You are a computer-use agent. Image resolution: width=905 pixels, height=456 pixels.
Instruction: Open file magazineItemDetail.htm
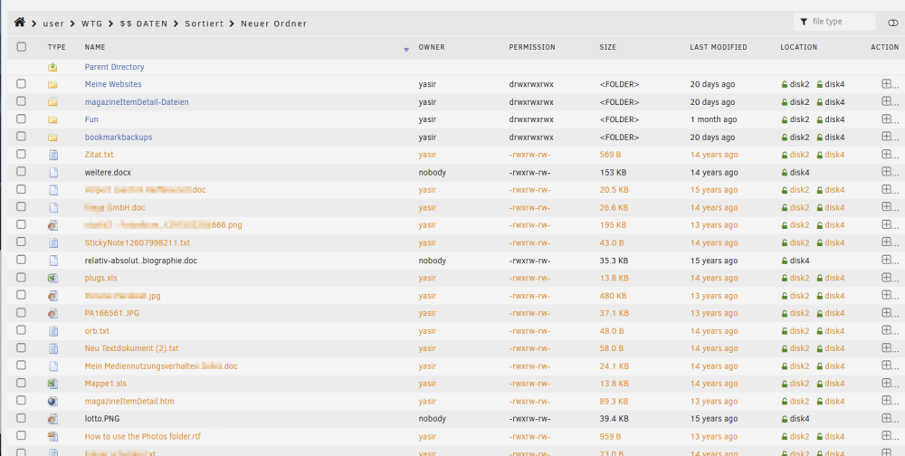click(x=129, y=401)
